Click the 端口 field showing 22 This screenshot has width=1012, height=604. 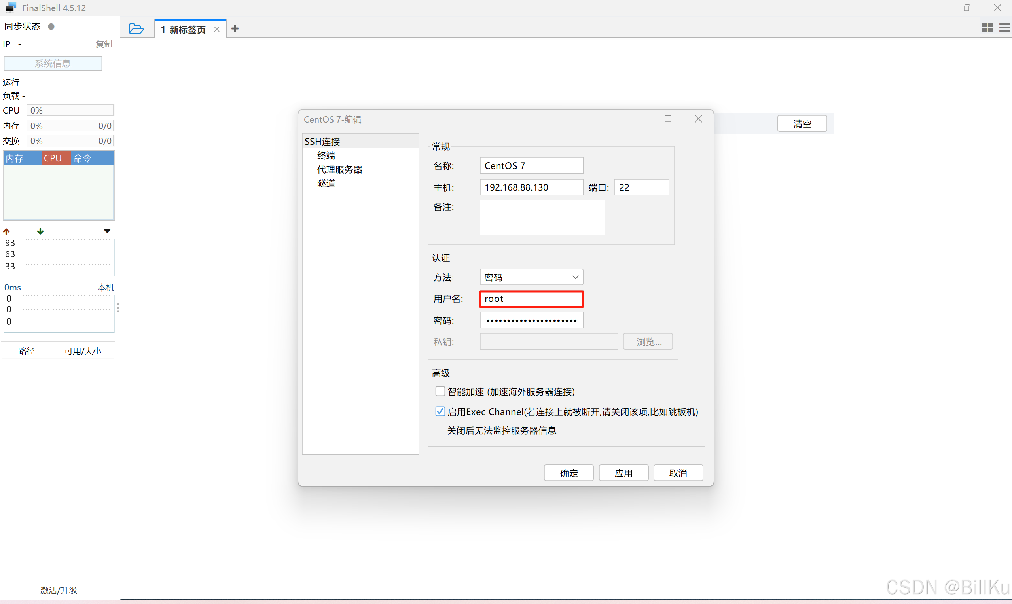pyautogui.click(x=641, y=187)
